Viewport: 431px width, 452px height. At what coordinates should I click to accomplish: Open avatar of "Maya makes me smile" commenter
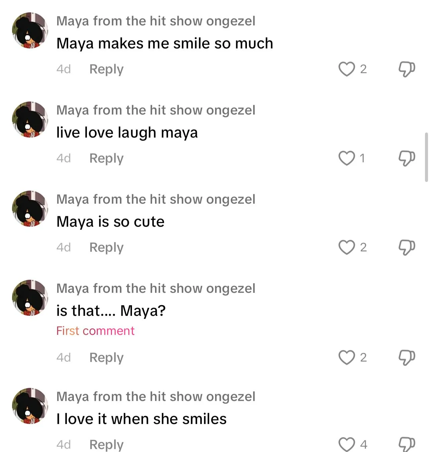coord(30,31)
